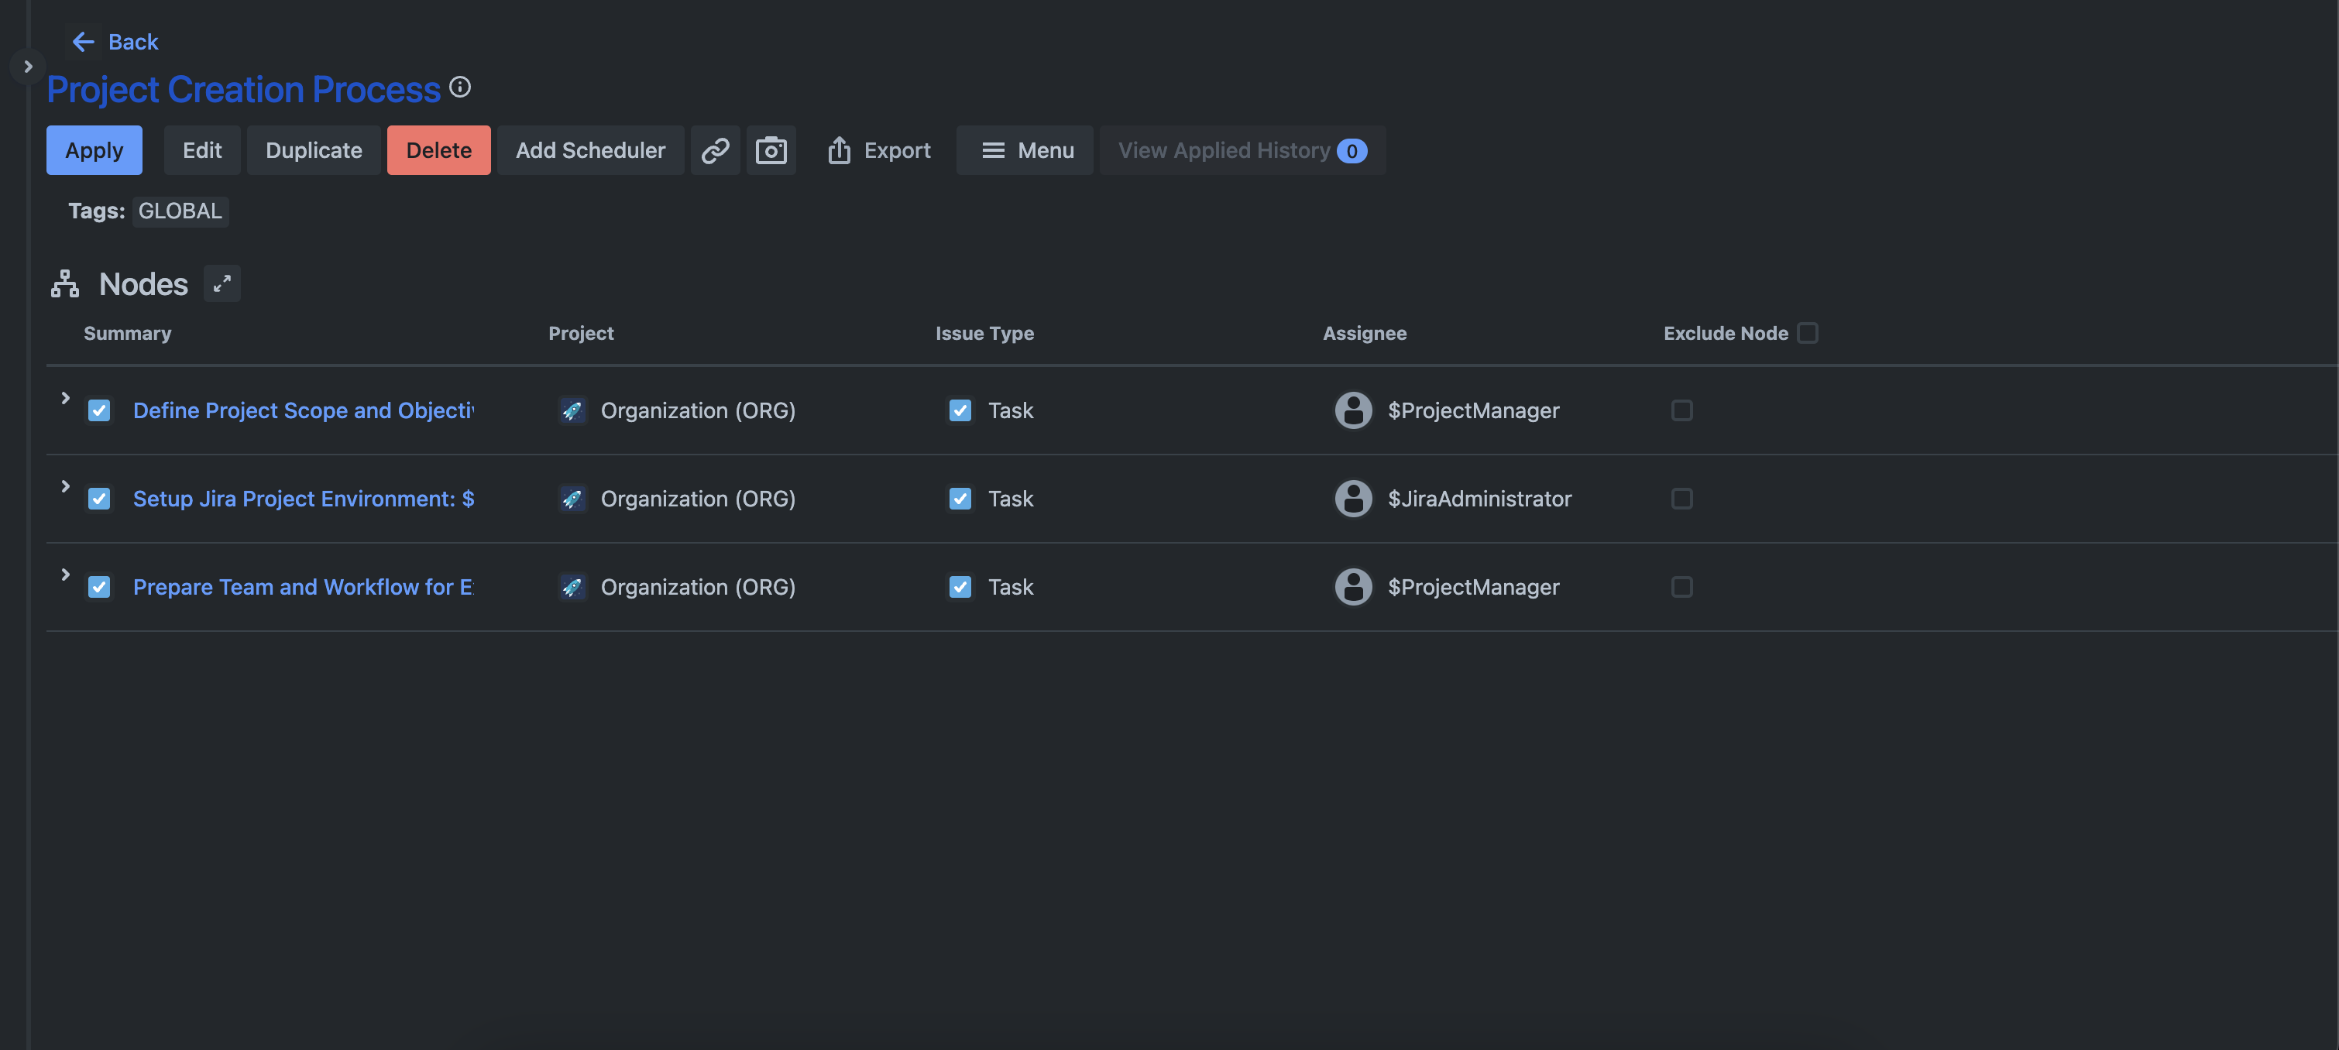This screenshot has height=1050, width=2339.
Task: Click the red Delete button
Action: (438, 149)
